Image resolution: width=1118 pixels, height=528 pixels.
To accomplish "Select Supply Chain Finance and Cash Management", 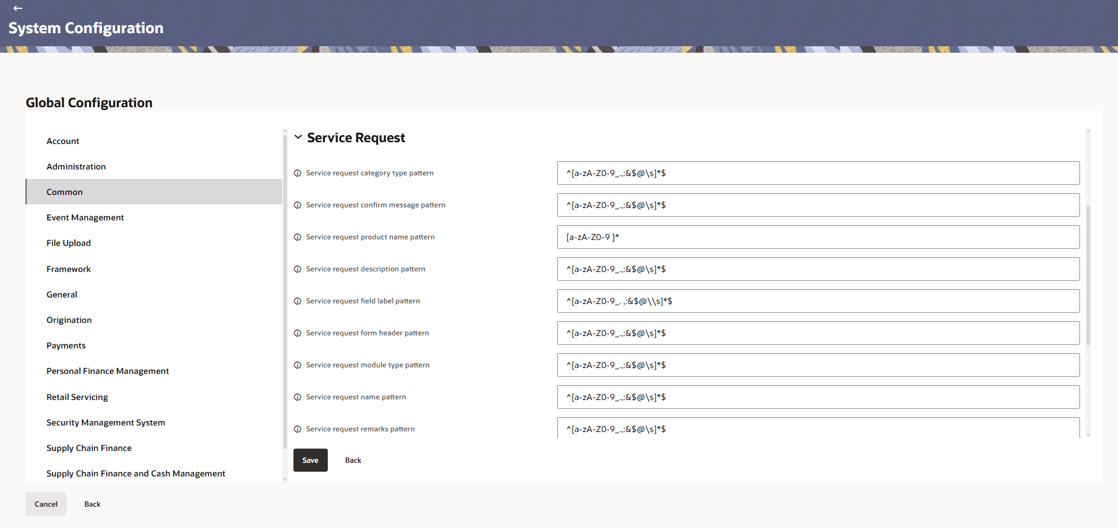I will 154,473.
